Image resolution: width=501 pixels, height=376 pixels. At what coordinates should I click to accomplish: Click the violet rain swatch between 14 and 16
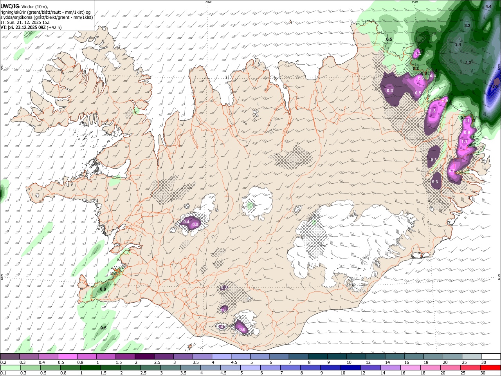[x=390, y=367]
